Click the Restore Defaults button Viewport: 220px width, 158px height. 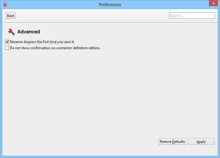point(172,142)
